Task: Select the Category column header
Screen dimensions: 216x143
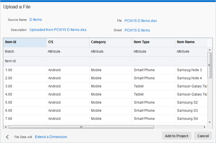Action: [111, 42]
